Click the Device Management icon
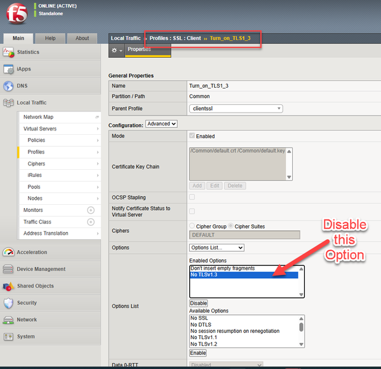Screen dimensions: 381x369 (8, 269)
